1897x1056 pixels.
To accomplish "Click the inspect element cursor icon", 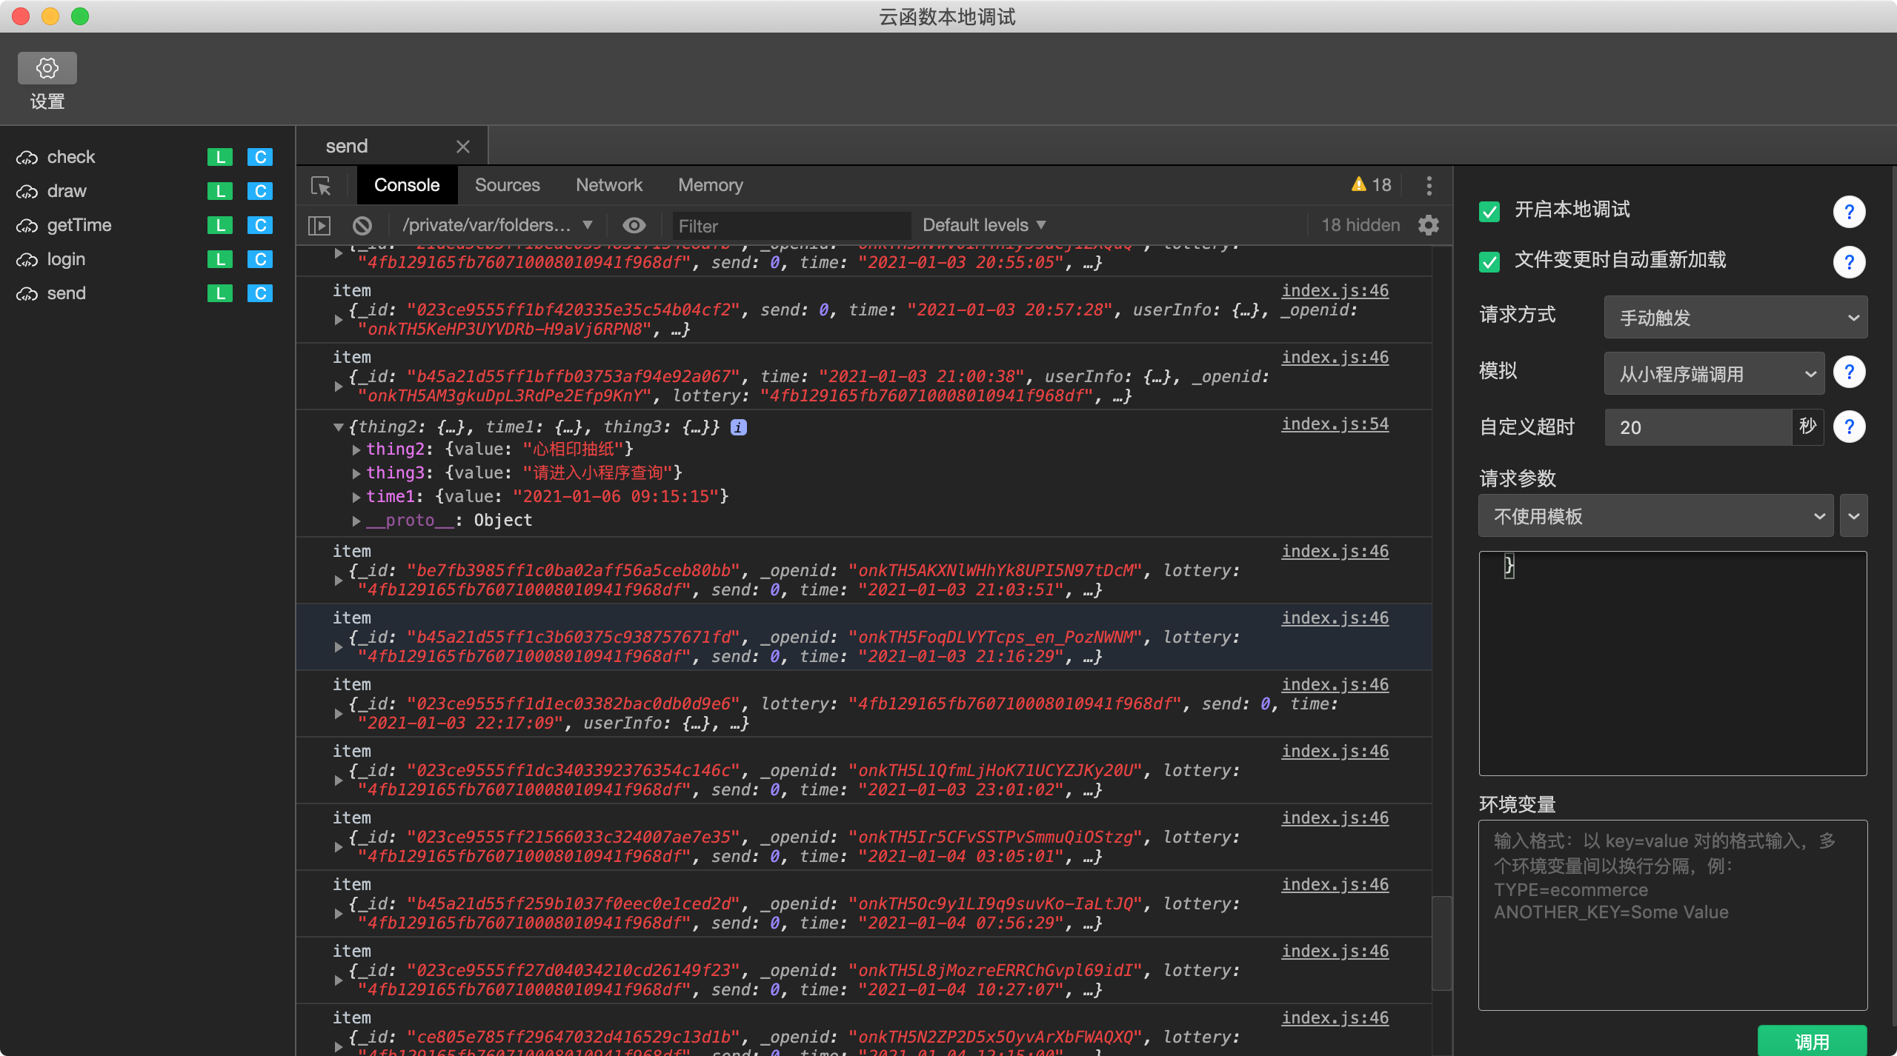I will (x=321, y=185).
